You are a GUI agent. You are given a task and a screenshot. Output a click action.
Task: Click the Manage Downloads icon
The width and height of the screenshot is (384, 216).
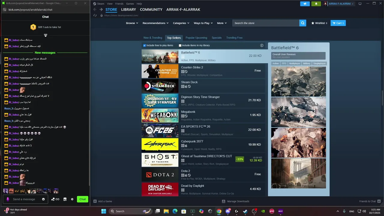pos(223,201)
